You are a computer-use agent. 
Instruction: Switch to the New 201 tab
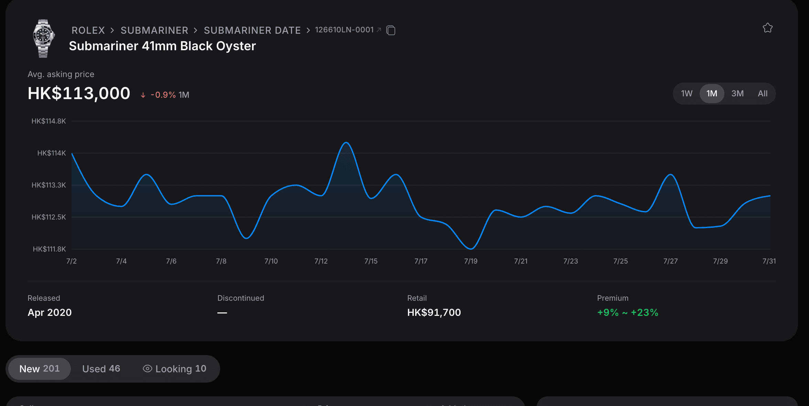40,368
